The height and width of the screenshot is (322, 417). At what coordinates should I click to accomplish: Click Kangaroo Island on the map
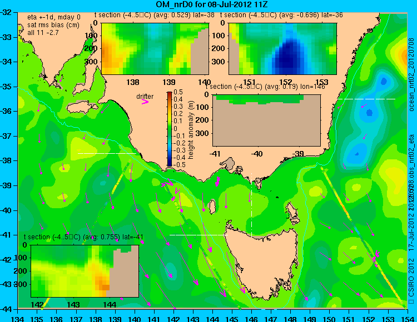tap(82, 108)
